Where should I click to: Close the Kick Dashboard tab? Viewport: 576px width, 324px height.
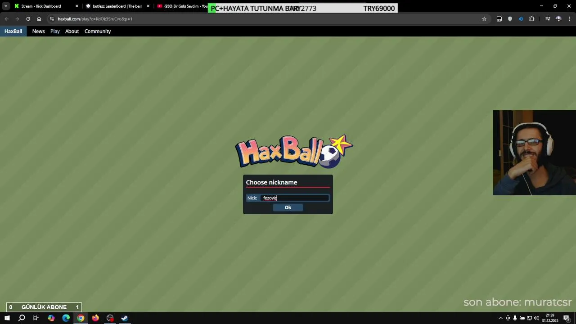pos(76,6)
